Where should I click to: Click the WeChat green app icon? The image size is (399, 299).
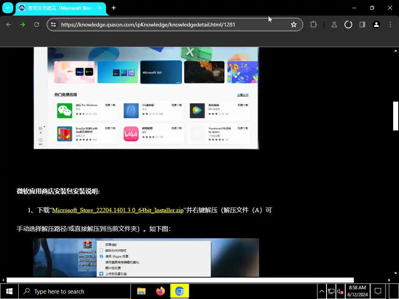(65, 111)
